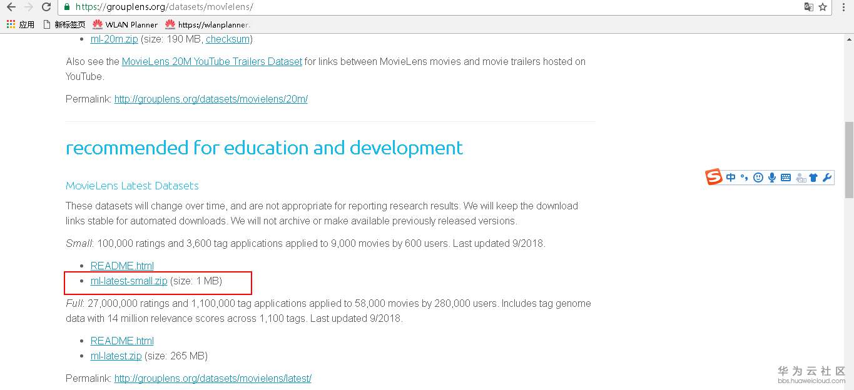Image resolution: width=854 pixels, height=390 pixels.
Task: Reload the page with the refresh icon
Action: [x=46, y=7]
